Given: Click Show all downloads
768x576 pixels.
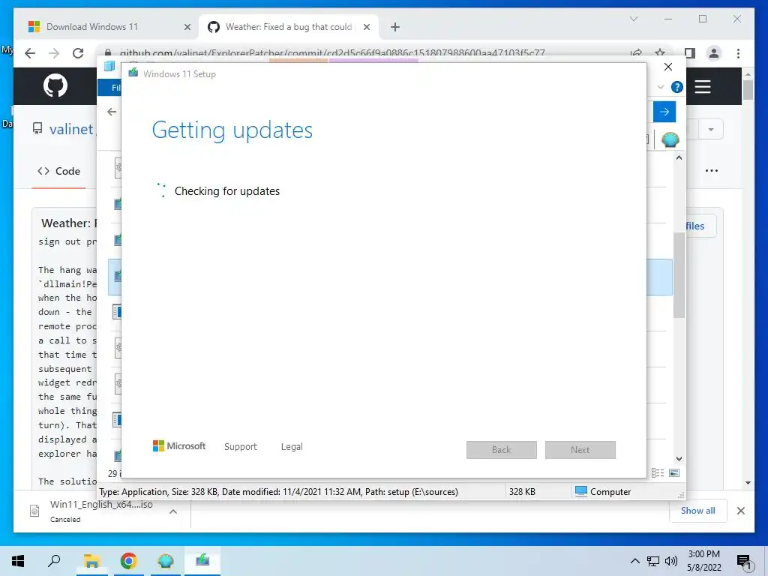Looking at the screenshot, I should point(698,510).
